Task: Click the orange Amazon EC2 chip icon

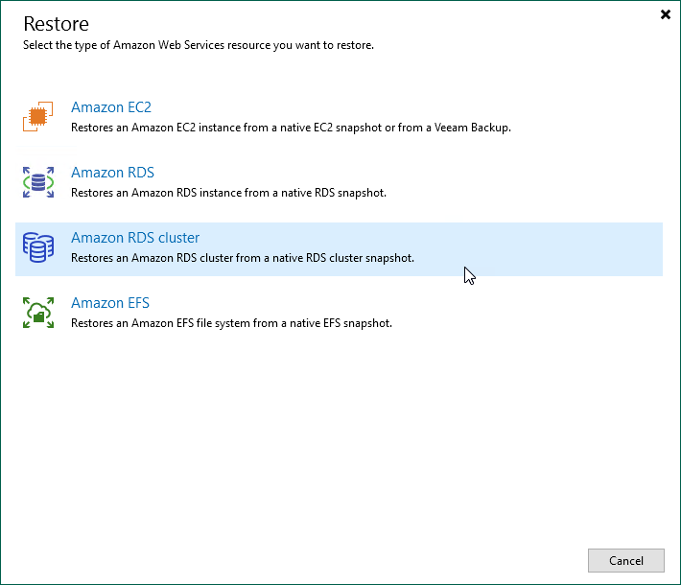Action: coord(37,118)
